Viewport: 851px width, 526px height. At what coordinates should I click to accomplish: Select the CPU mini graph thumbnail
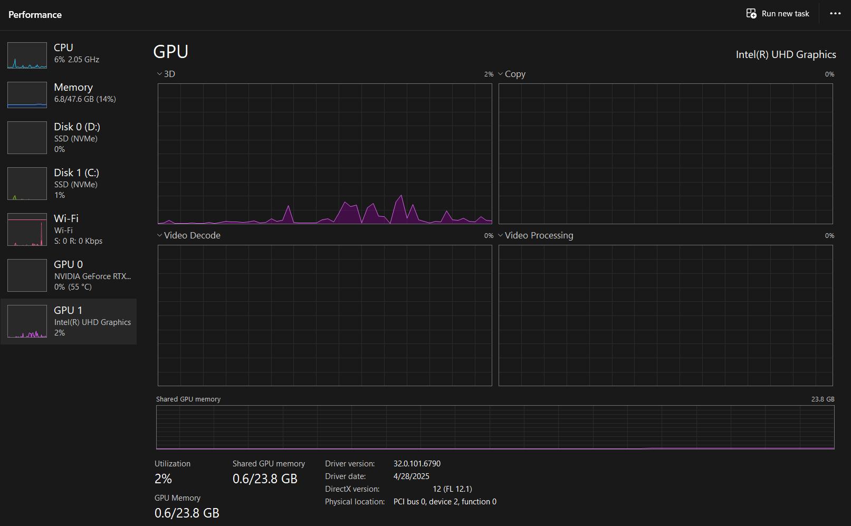27,55
